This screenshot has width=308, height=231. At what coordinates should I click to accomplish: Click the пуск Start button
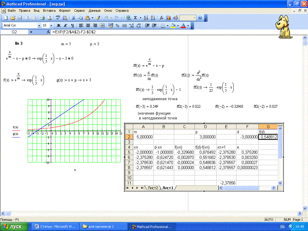pyautogui.click(x=14, y=226)
